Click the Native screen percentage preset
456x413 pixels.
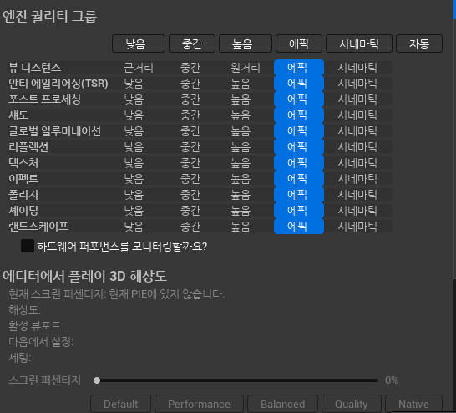[x=413, y=404]
